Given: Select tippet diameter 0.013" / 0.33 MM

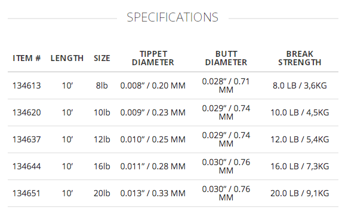Looking at the screenshot, I should point(153,193).
